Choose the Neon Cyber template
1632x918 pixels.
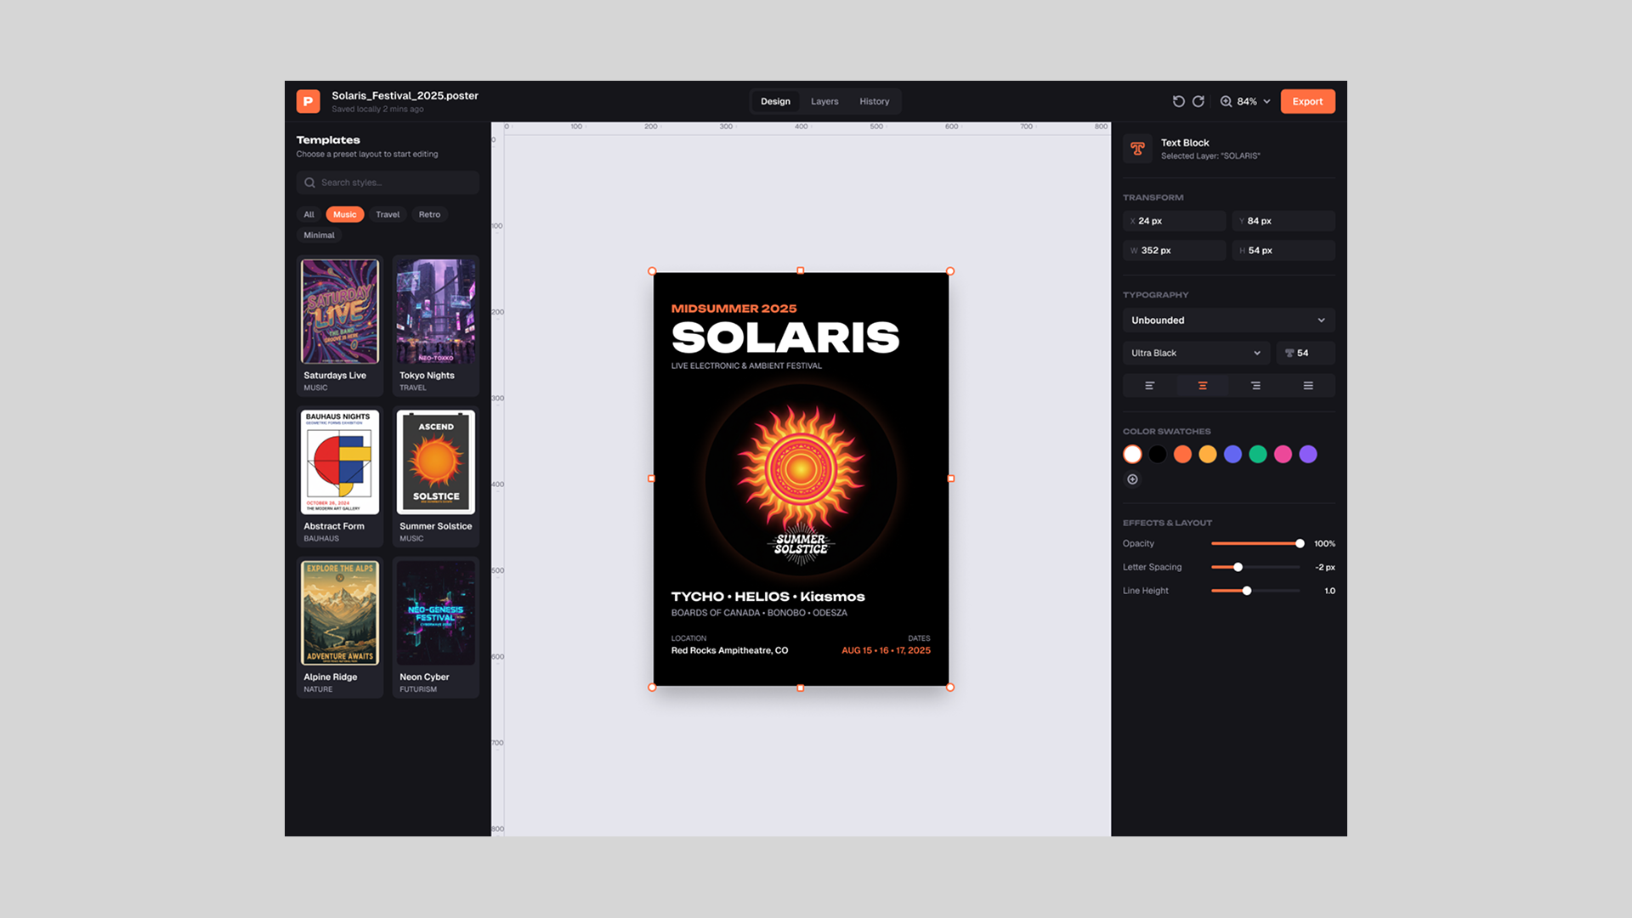coord(435,627)
